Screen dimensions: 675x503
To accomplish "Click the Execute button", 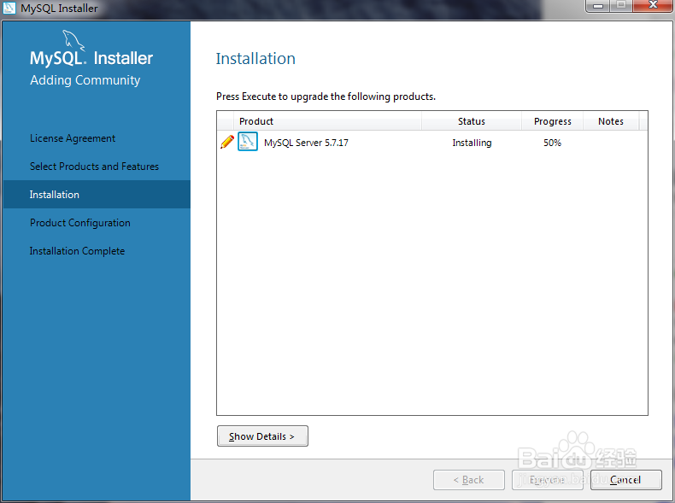I will click(x=547, y=480).
